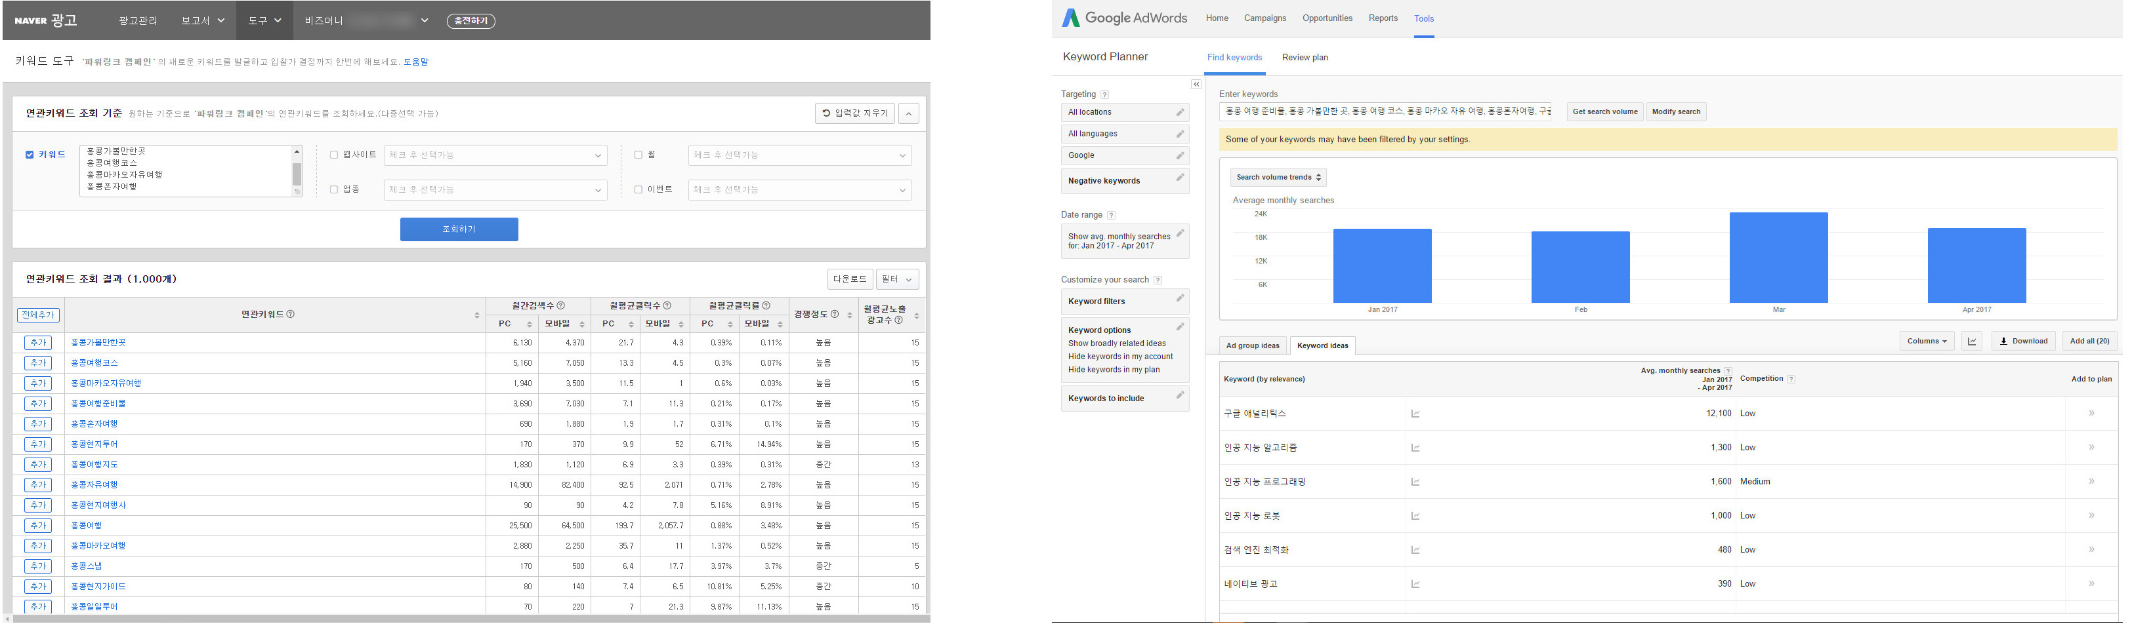Open 도구 menu in Naver
Screen dimensions: 2132x624
(264, 21)
